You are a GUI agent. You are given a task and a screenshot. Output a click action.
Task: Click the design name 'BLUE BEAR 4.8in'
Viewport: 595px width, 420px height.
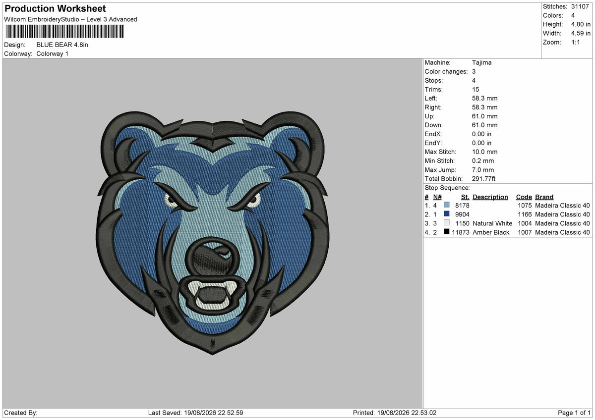[x=62, y=45]
